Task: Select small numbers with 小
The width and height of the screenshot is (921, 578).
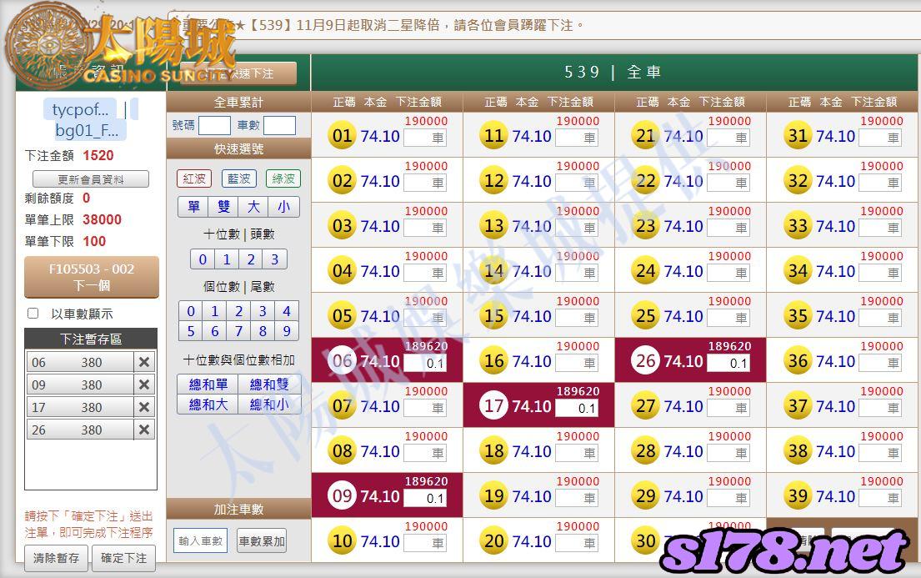Action: tap(283, 207)
